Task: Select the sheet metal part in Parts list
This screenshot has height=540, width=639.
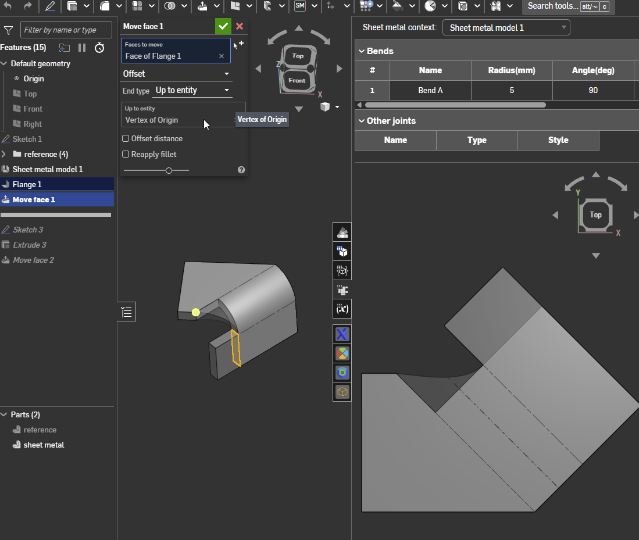Action: tap(44, 445)
